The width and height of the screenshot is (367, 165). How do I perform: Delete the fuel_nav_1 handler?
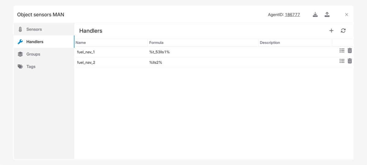click(350, 51)
